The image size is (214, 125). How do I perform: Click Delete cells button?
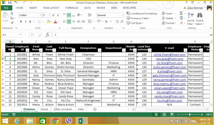[169, 18]
